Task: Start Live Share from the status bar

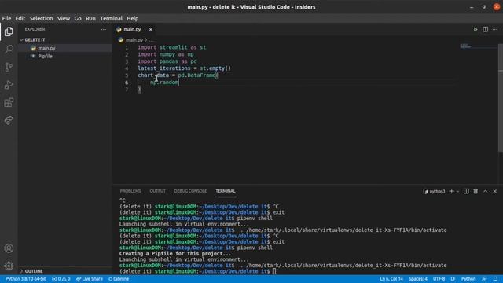Action: click(90, 279)
